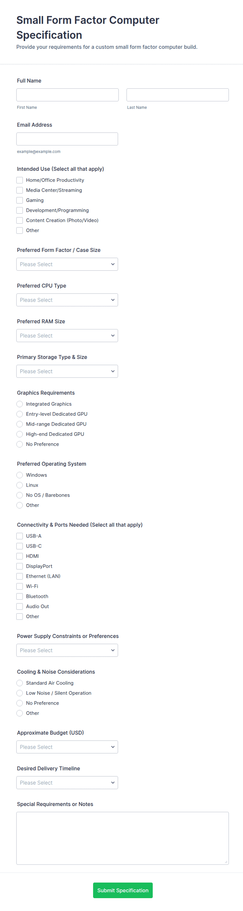
Task: Open Primary Storage Type & Size dropdown
Action: click(x=67, y=371)
